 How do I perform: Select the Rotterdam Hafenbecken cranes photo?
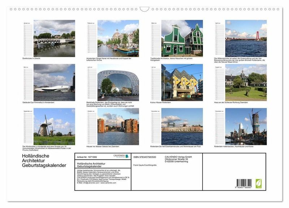[246, 127]
